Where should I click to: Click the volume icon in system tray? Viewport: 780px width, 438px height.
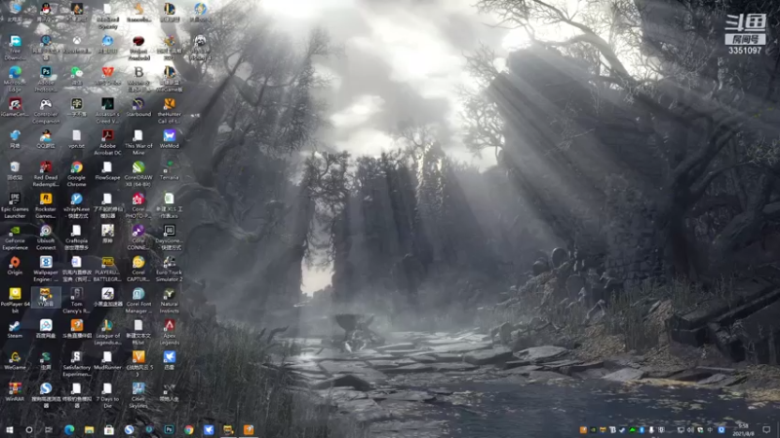point(690,429)
